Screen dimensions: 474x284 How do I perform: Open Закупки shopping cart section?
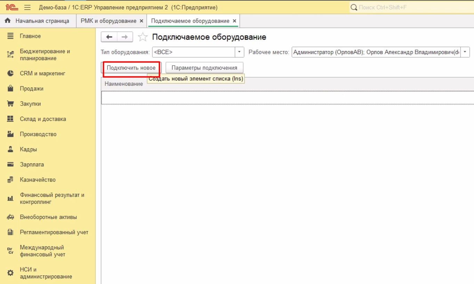coord(30,104)
